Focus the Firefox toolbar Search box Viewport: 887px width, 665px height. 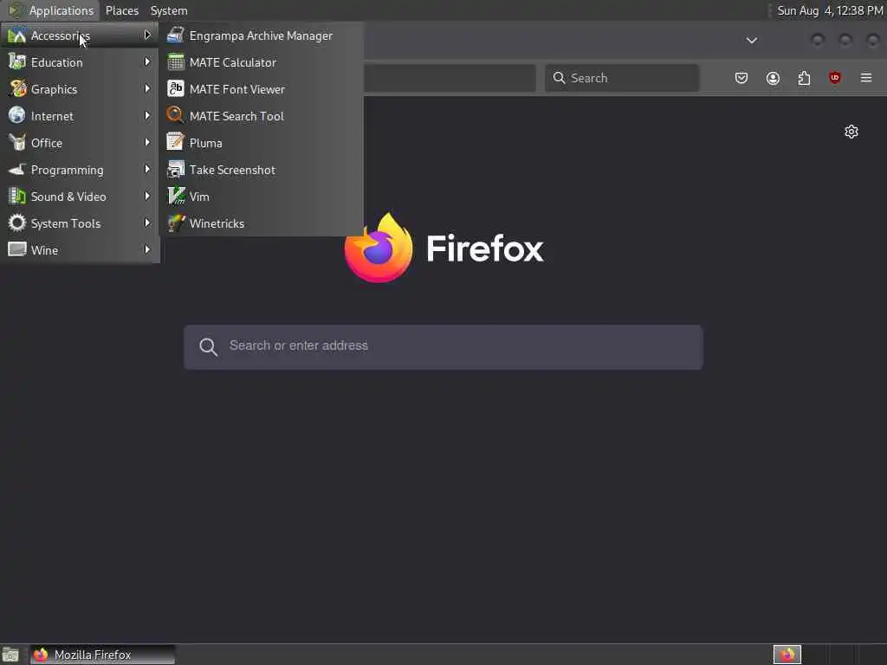(622, 78)
